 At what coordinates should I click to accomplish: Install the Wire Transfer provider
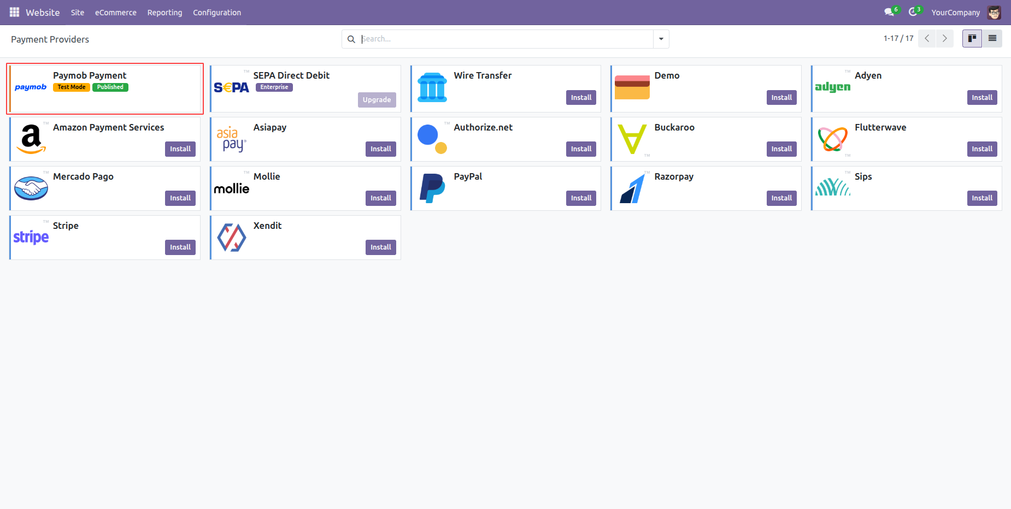point(581,98)
